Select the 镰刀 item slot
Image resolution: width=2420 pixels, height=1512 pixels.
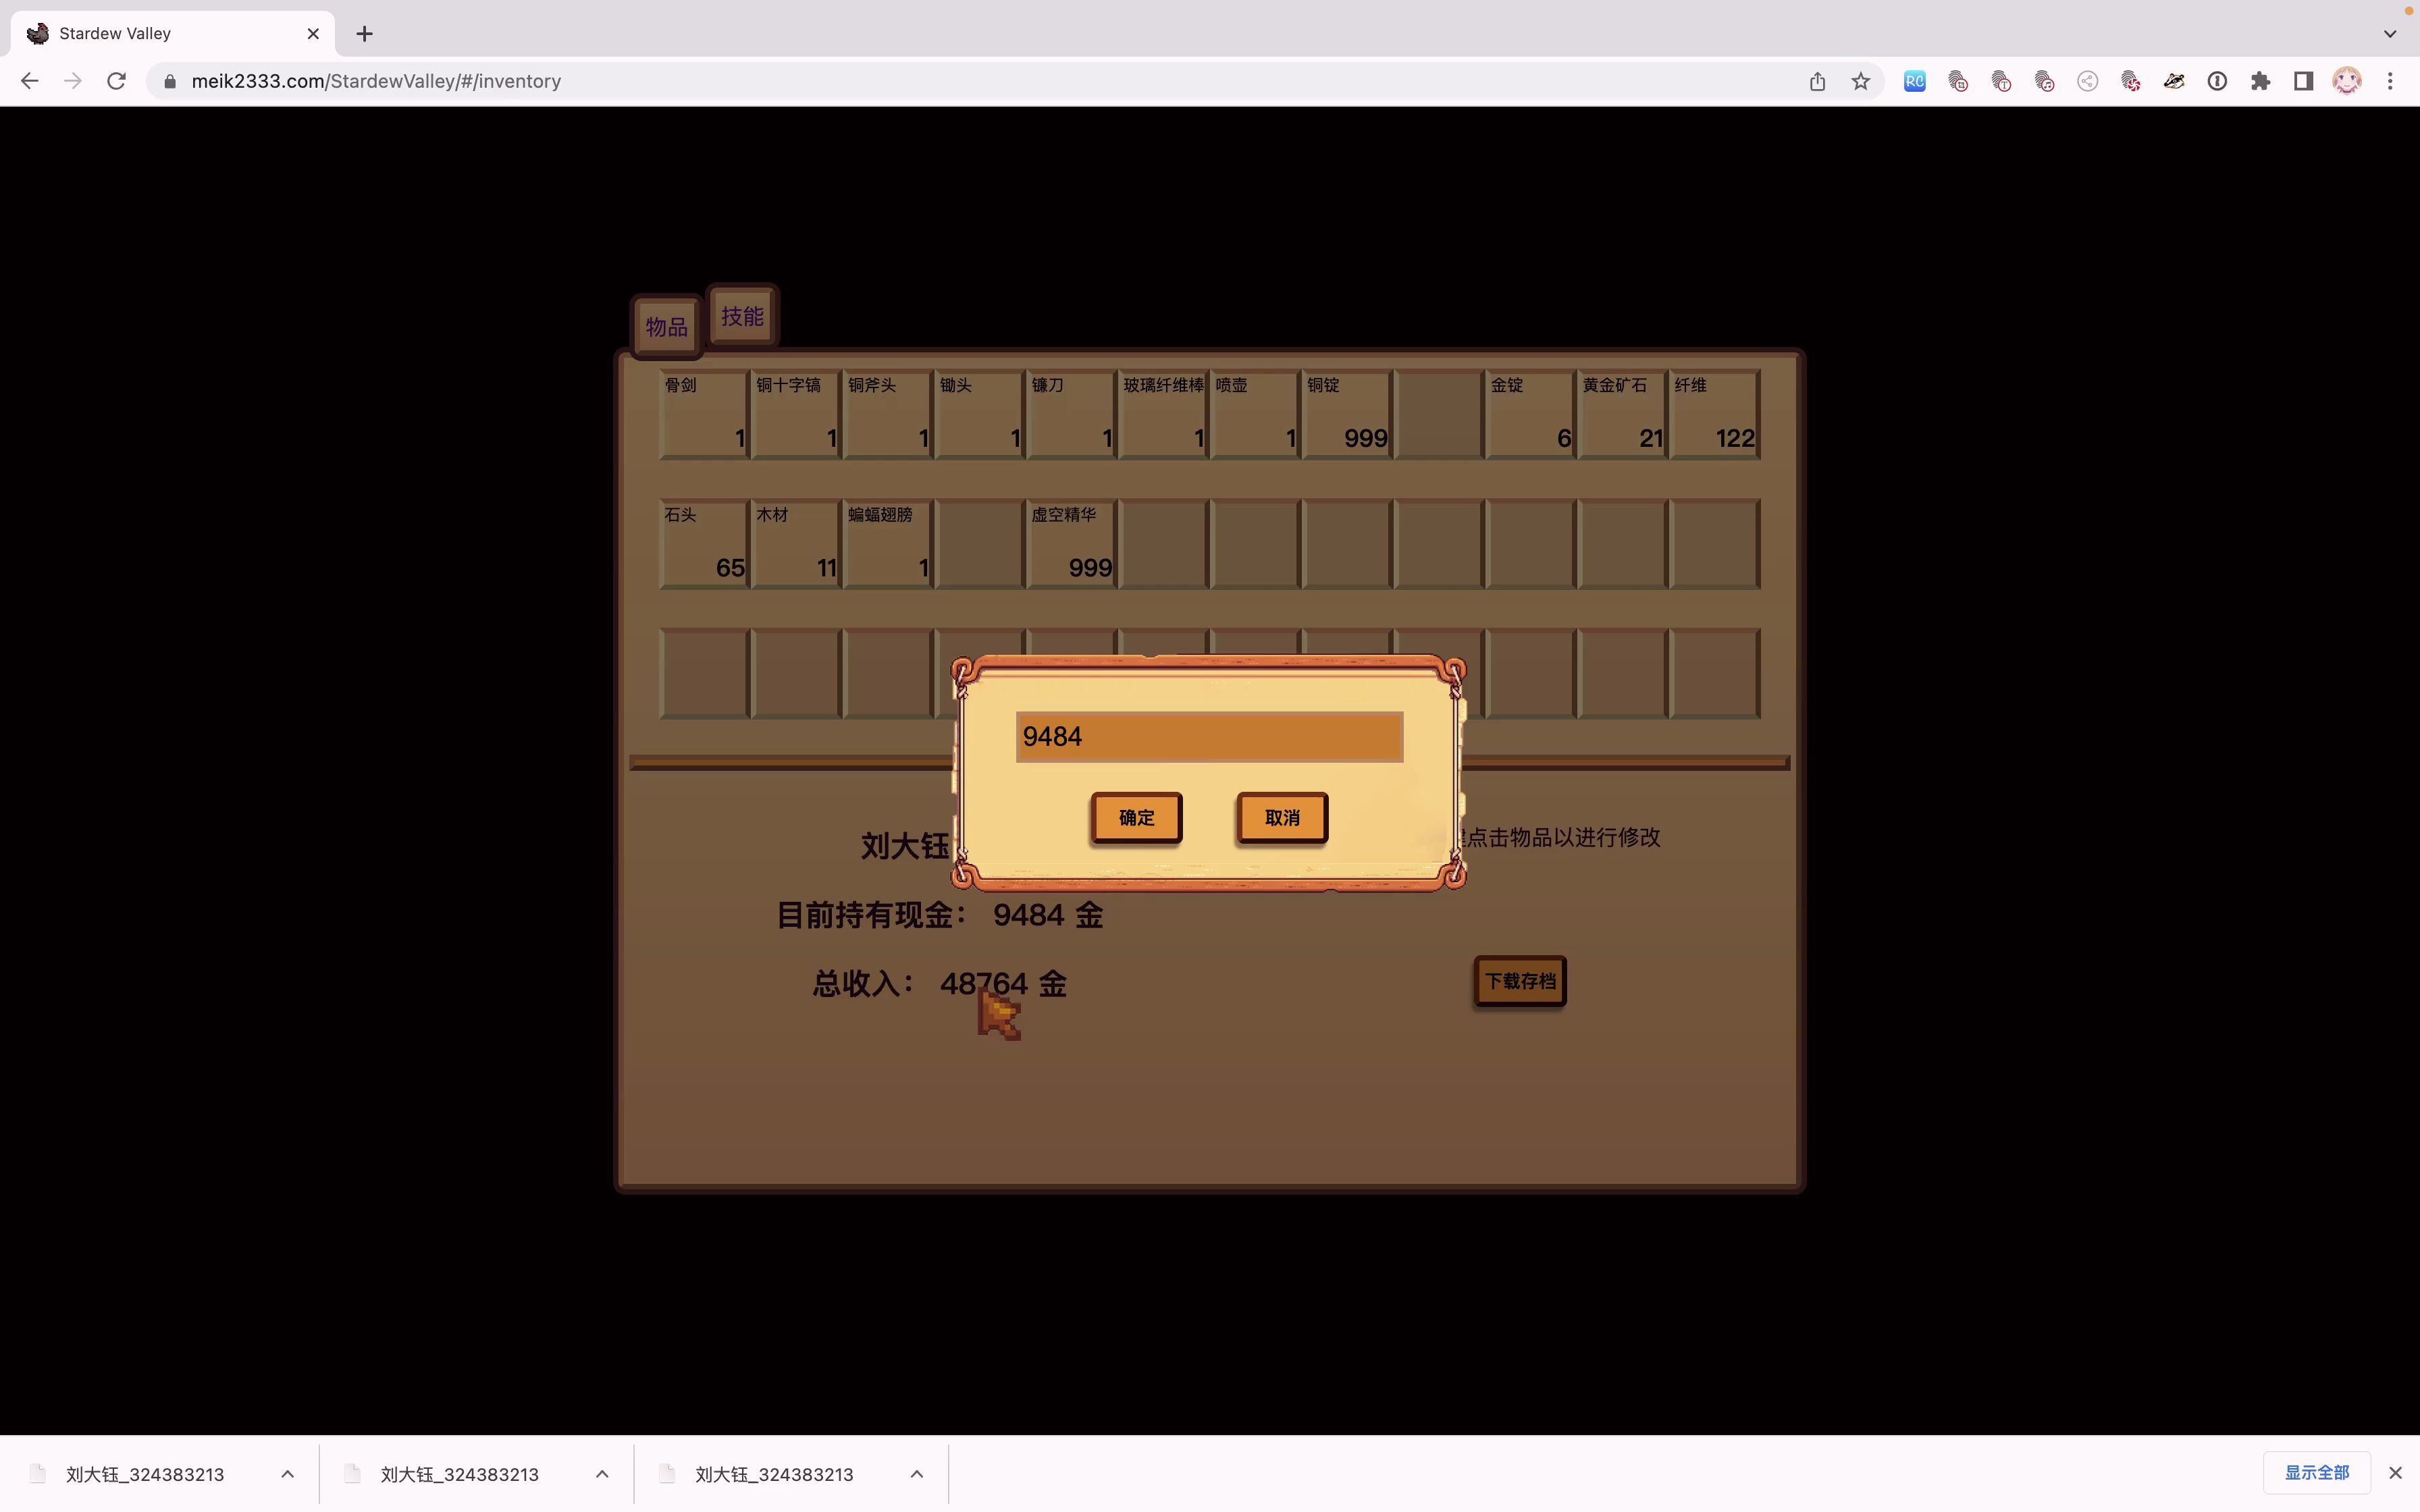coord(1072,414)
